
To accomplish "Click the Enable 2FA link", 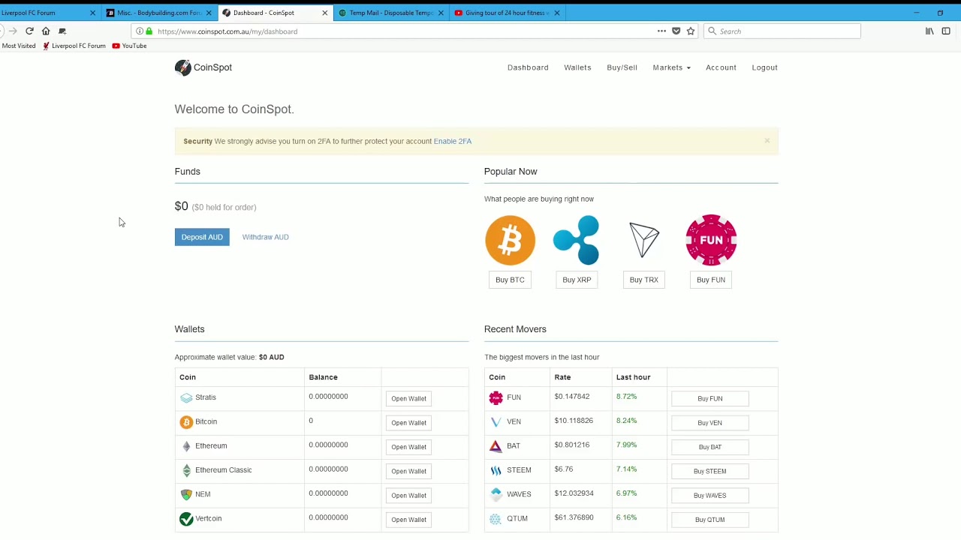I will (x=452, y=141).
